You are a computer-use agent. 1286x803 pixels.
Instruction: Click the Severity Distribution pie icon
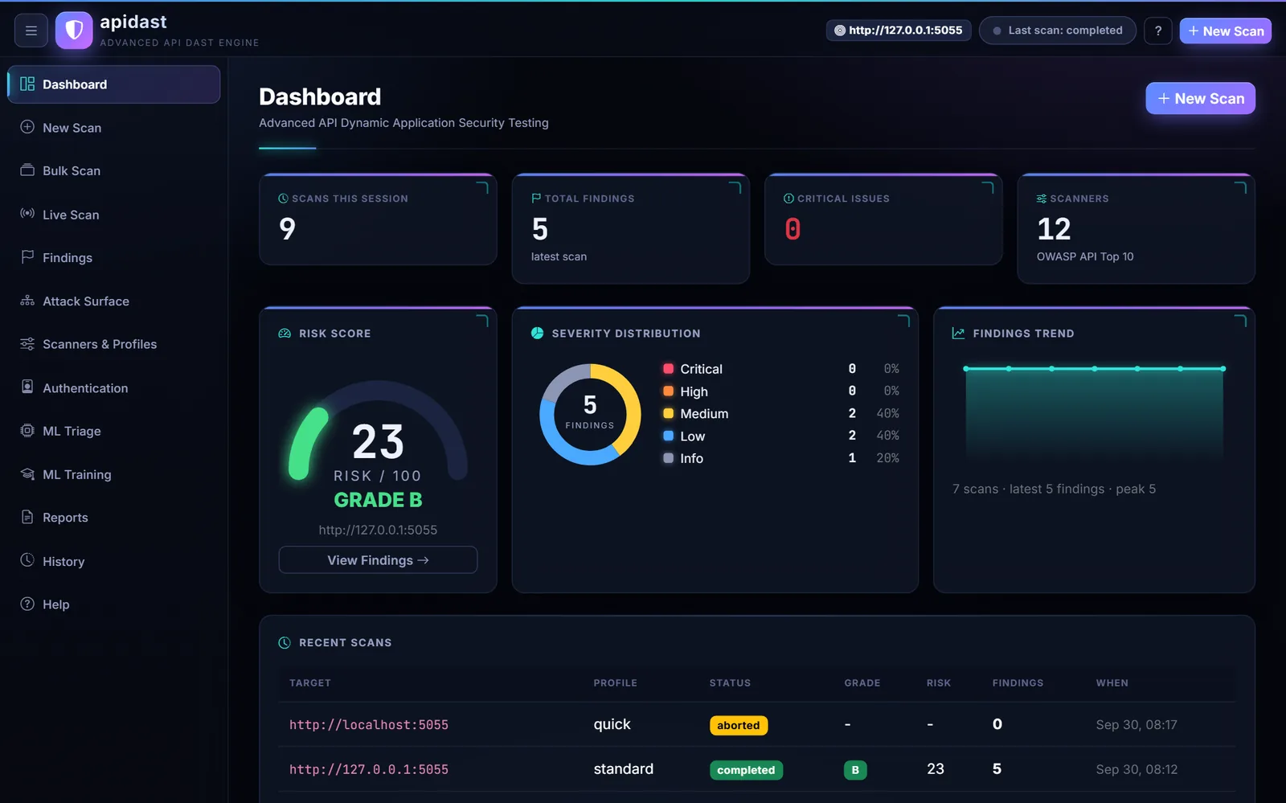pos(538,334)
